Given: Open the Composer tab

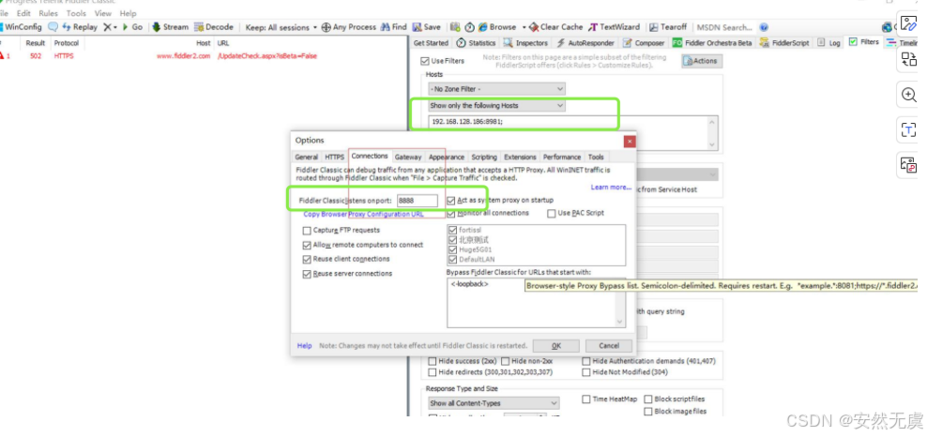Looking at the screenshot, I should click(644, 43).
